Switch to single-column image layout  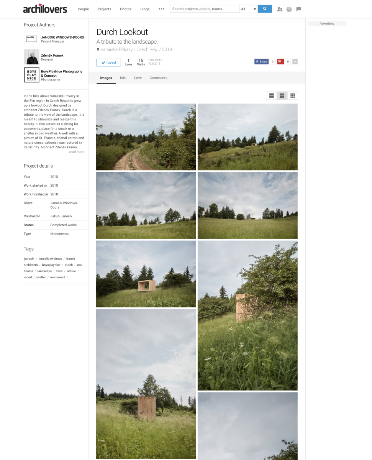point(272,95)
